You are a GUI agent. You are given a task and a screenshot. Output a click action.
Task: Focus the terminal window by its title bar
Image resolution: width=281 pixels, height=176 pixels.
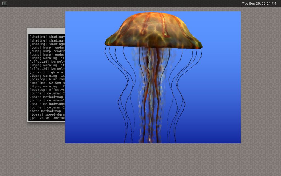(x=46, y=31)
